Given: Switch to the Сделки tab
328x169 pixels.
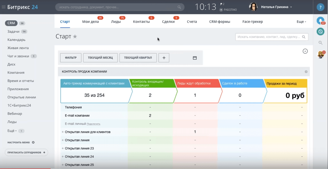Looking at the screenshot, I should 168,22.
